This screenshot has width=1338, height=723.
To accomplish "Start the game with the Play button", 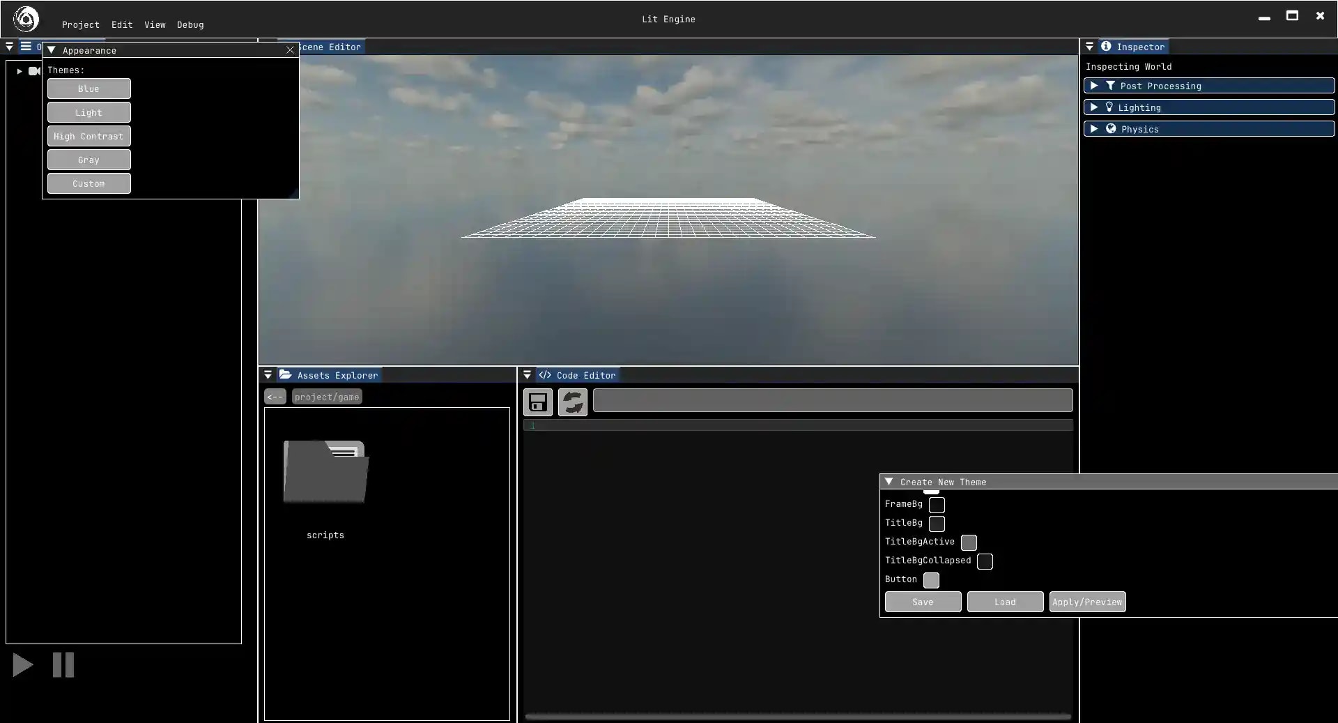I will [22, 664].
